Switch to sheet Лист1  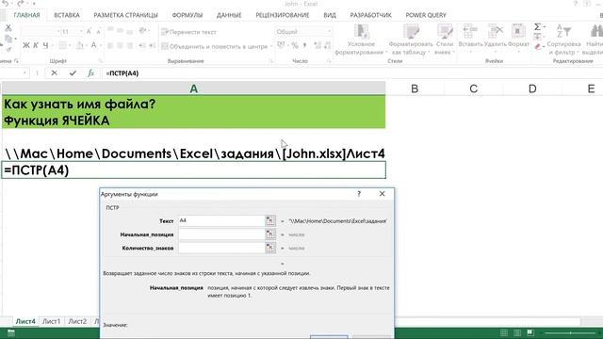pos(51,321)
